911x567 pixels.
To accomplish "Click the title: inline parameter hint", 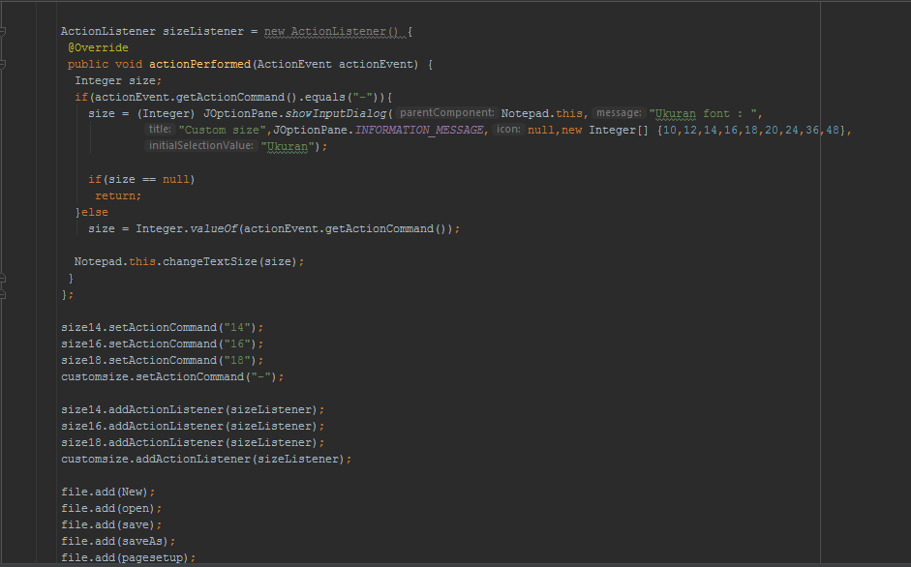I will (x=159, y=129).
